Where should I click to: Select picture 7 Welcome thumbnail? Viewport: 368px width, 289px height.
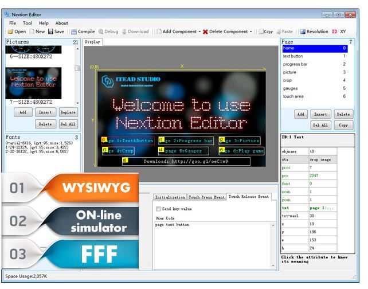pos(33,83)
